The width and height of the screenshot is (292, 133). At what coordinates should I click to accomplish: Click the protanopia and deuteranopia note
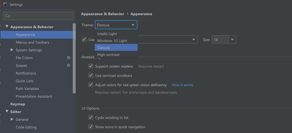136,92
